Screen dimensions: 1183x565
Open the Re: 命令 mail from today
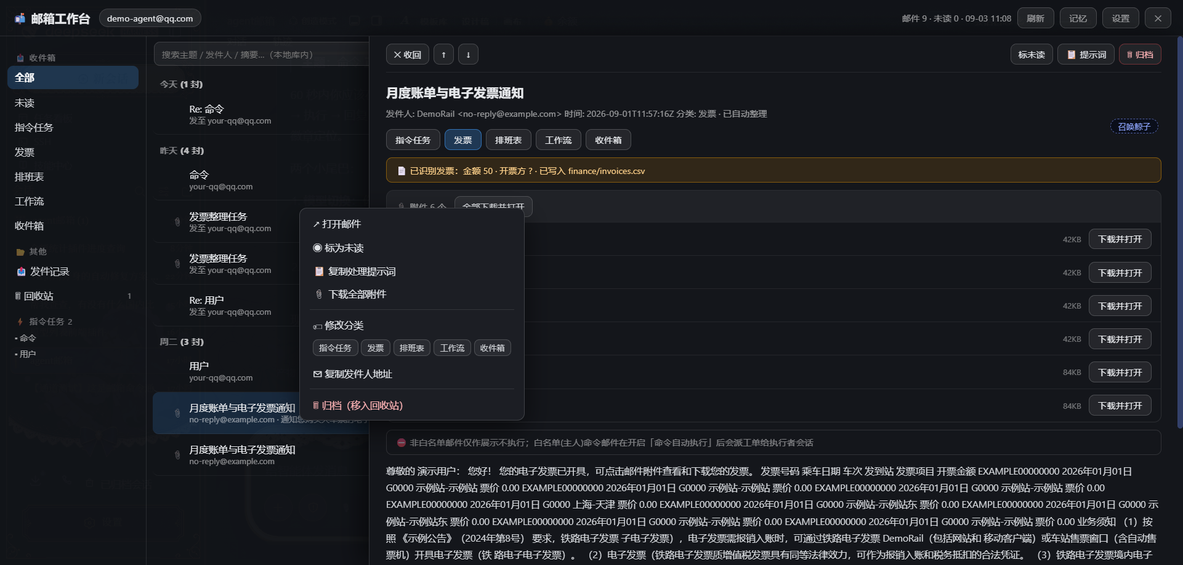(x=261, y=114)
